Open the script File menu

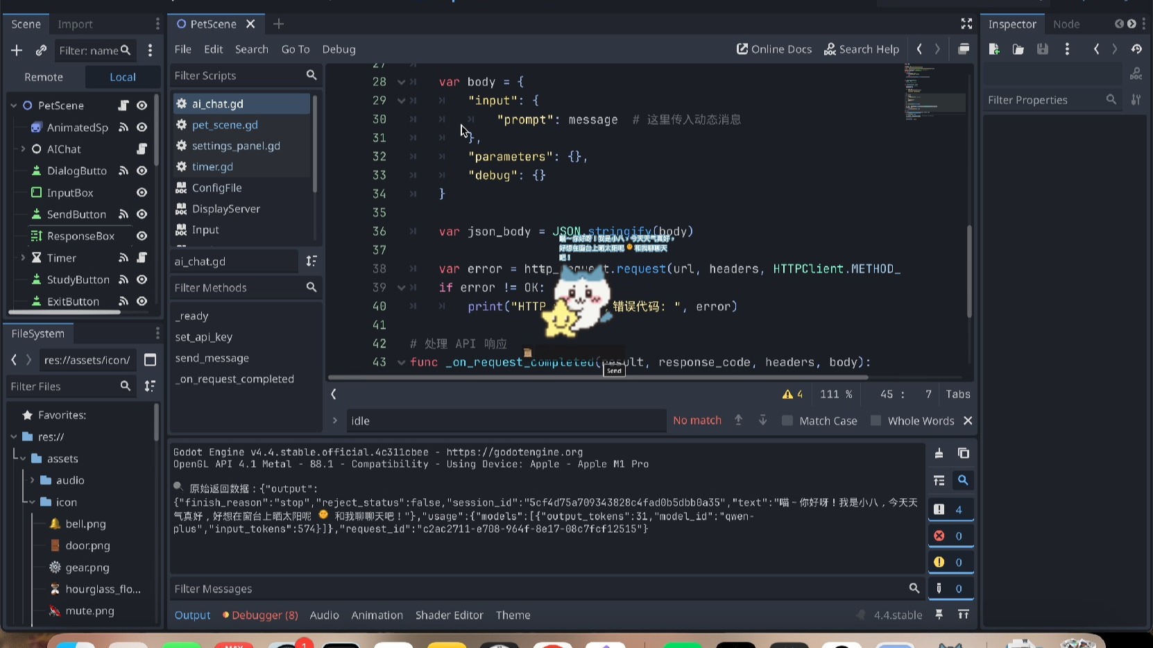coord(183,49)
